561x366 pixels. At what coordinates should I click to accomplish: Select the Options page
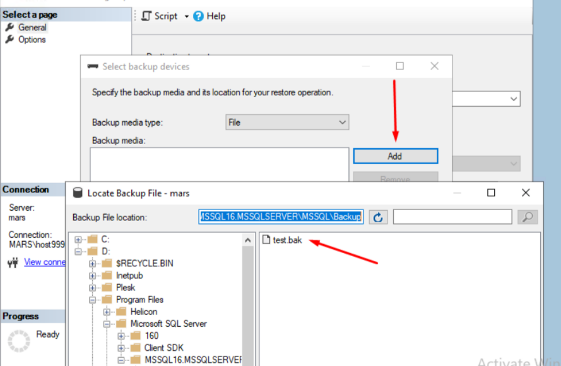click(32, 40)
